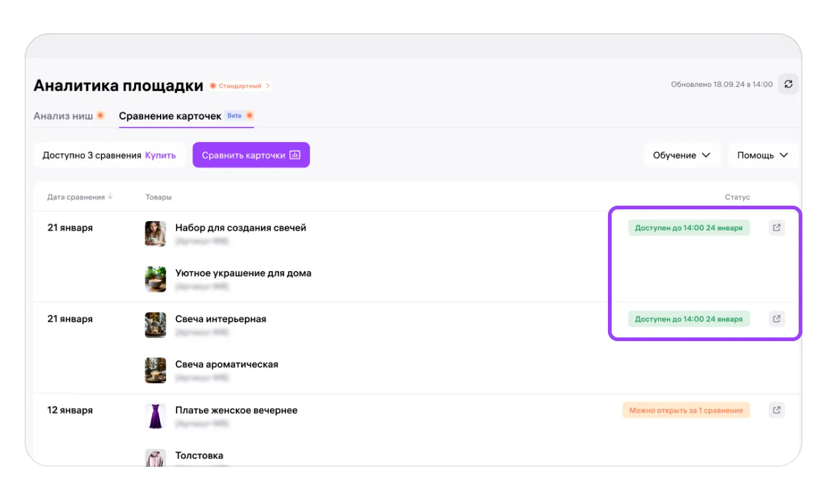Click the Купить link
The image size is (827, 500).
tap(160, 155)
